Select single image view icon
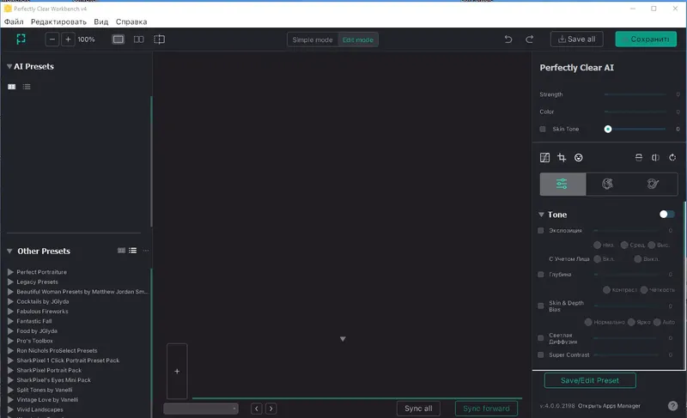Screen dimensions: 687x418 pos(119,39)
